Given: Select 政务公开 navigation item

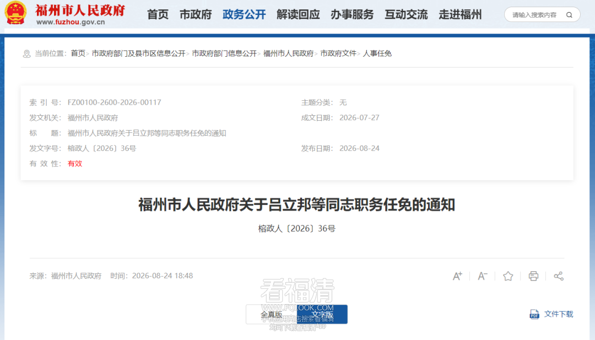Looking at the screenshot, I should pyautogui.click(x=244, y=15).
